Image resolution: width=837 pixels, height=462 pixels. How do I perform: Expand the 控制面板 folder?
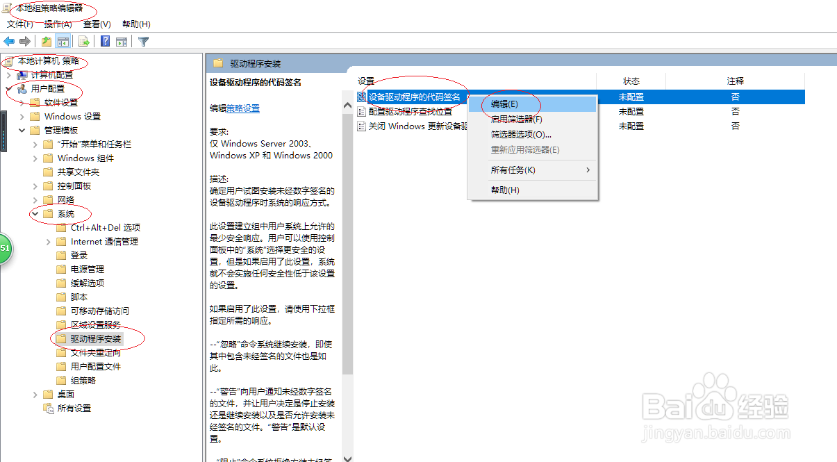(35, 186)
